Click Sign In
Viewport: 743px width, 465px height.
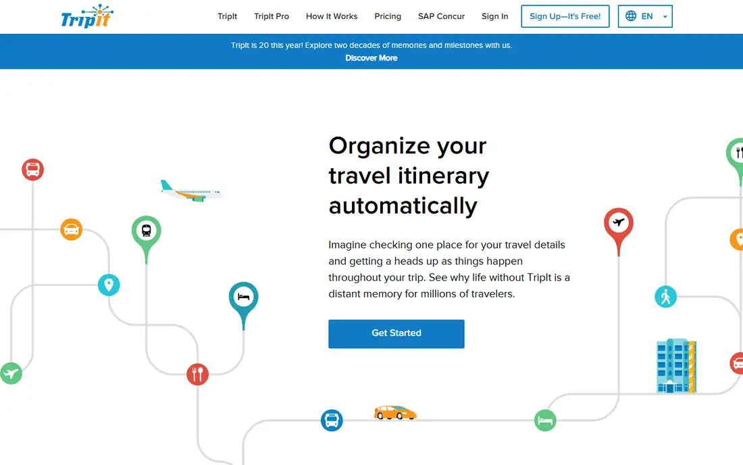point(494,16)
